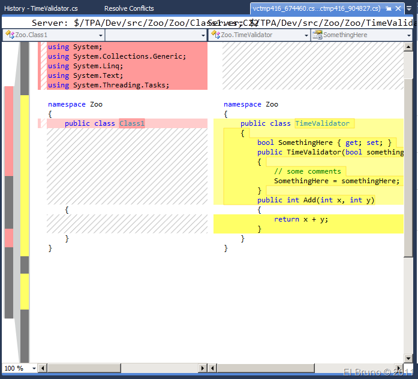Expand the SomethingHere members dropdown
Image resolution: width=418 pixels, height=379 pixels.
pyautogui.click(x=408, y=35)
